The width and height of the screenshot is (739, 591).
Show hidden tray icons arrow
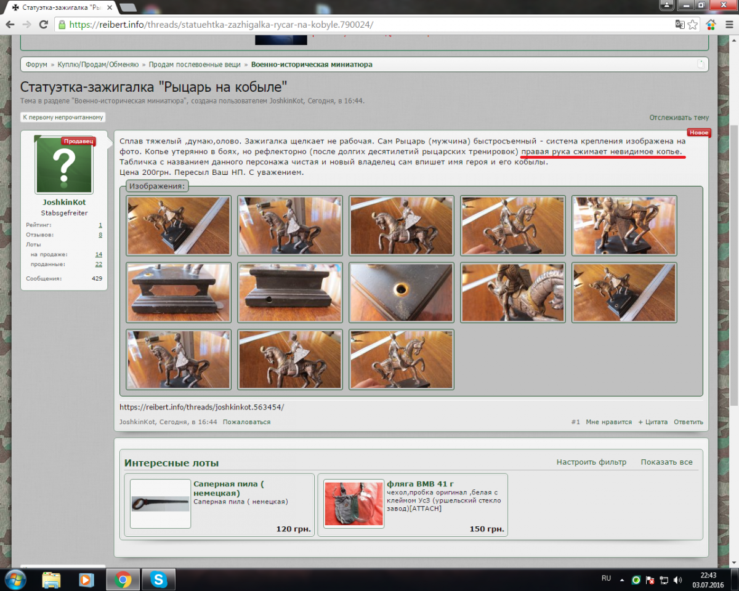click(x=623, y=580)
